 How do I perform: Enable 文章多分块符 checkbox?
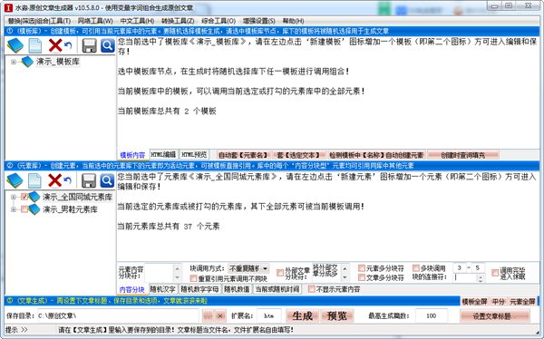[362, 277]
